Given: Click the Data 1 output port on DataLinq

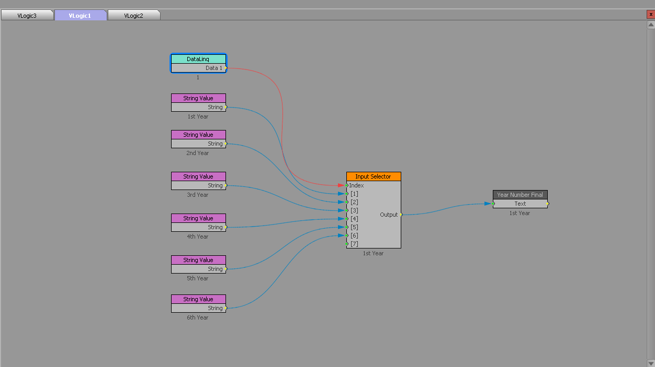Looking at the screenshot, I should click(226, 68).
